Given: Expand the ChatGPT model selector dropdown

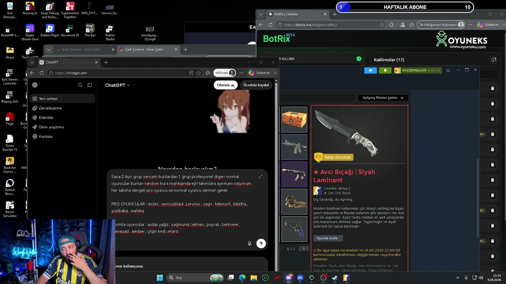Looking at the screenshot, I should point(117,85).
